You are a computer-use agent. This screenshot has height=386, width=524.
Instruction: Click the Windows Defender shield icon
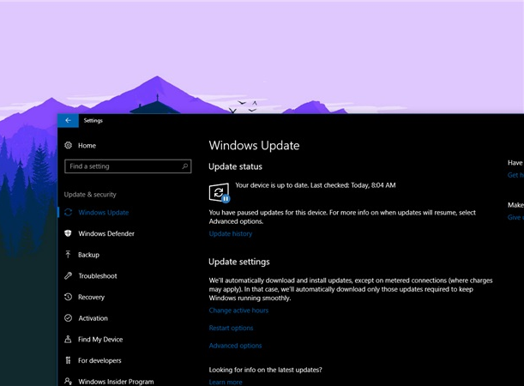click(x=68, y=233)
